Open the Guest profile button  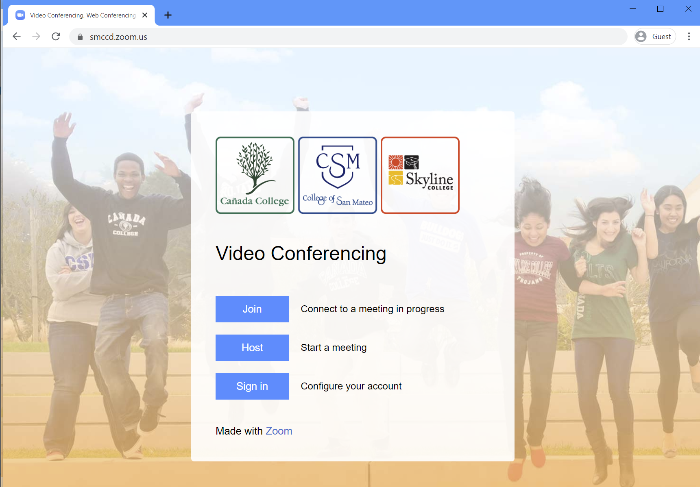[655, 37]
